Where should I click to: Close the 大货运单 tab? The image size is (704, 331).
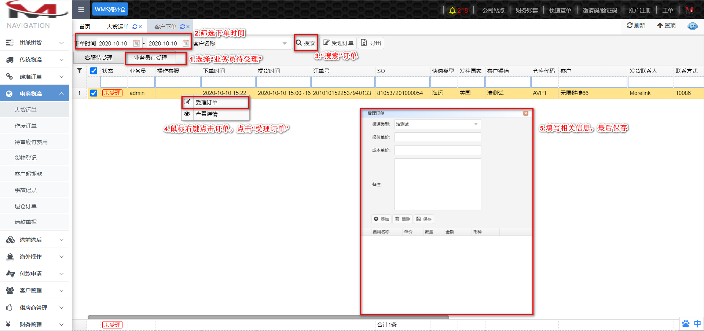tap(140, 27)
